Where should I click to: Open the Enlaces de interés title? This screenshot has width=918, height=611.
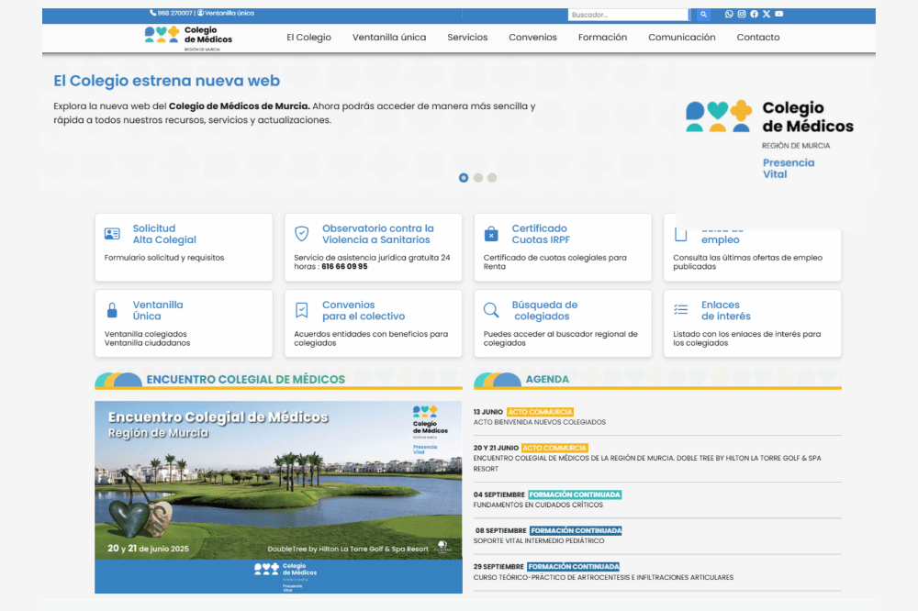click(726, 310)
